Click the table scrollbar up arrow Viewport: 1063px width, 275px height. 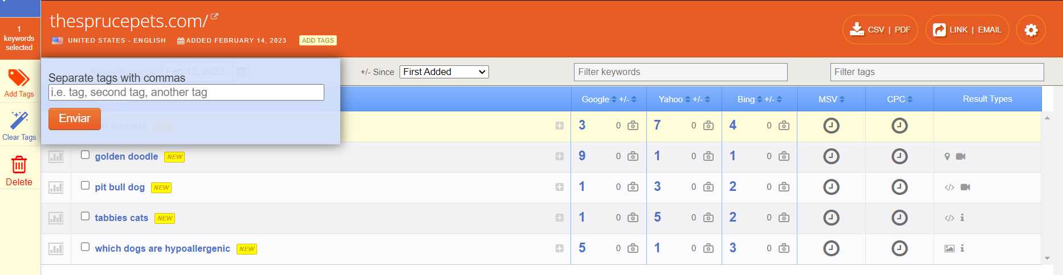pos(1047,118)
